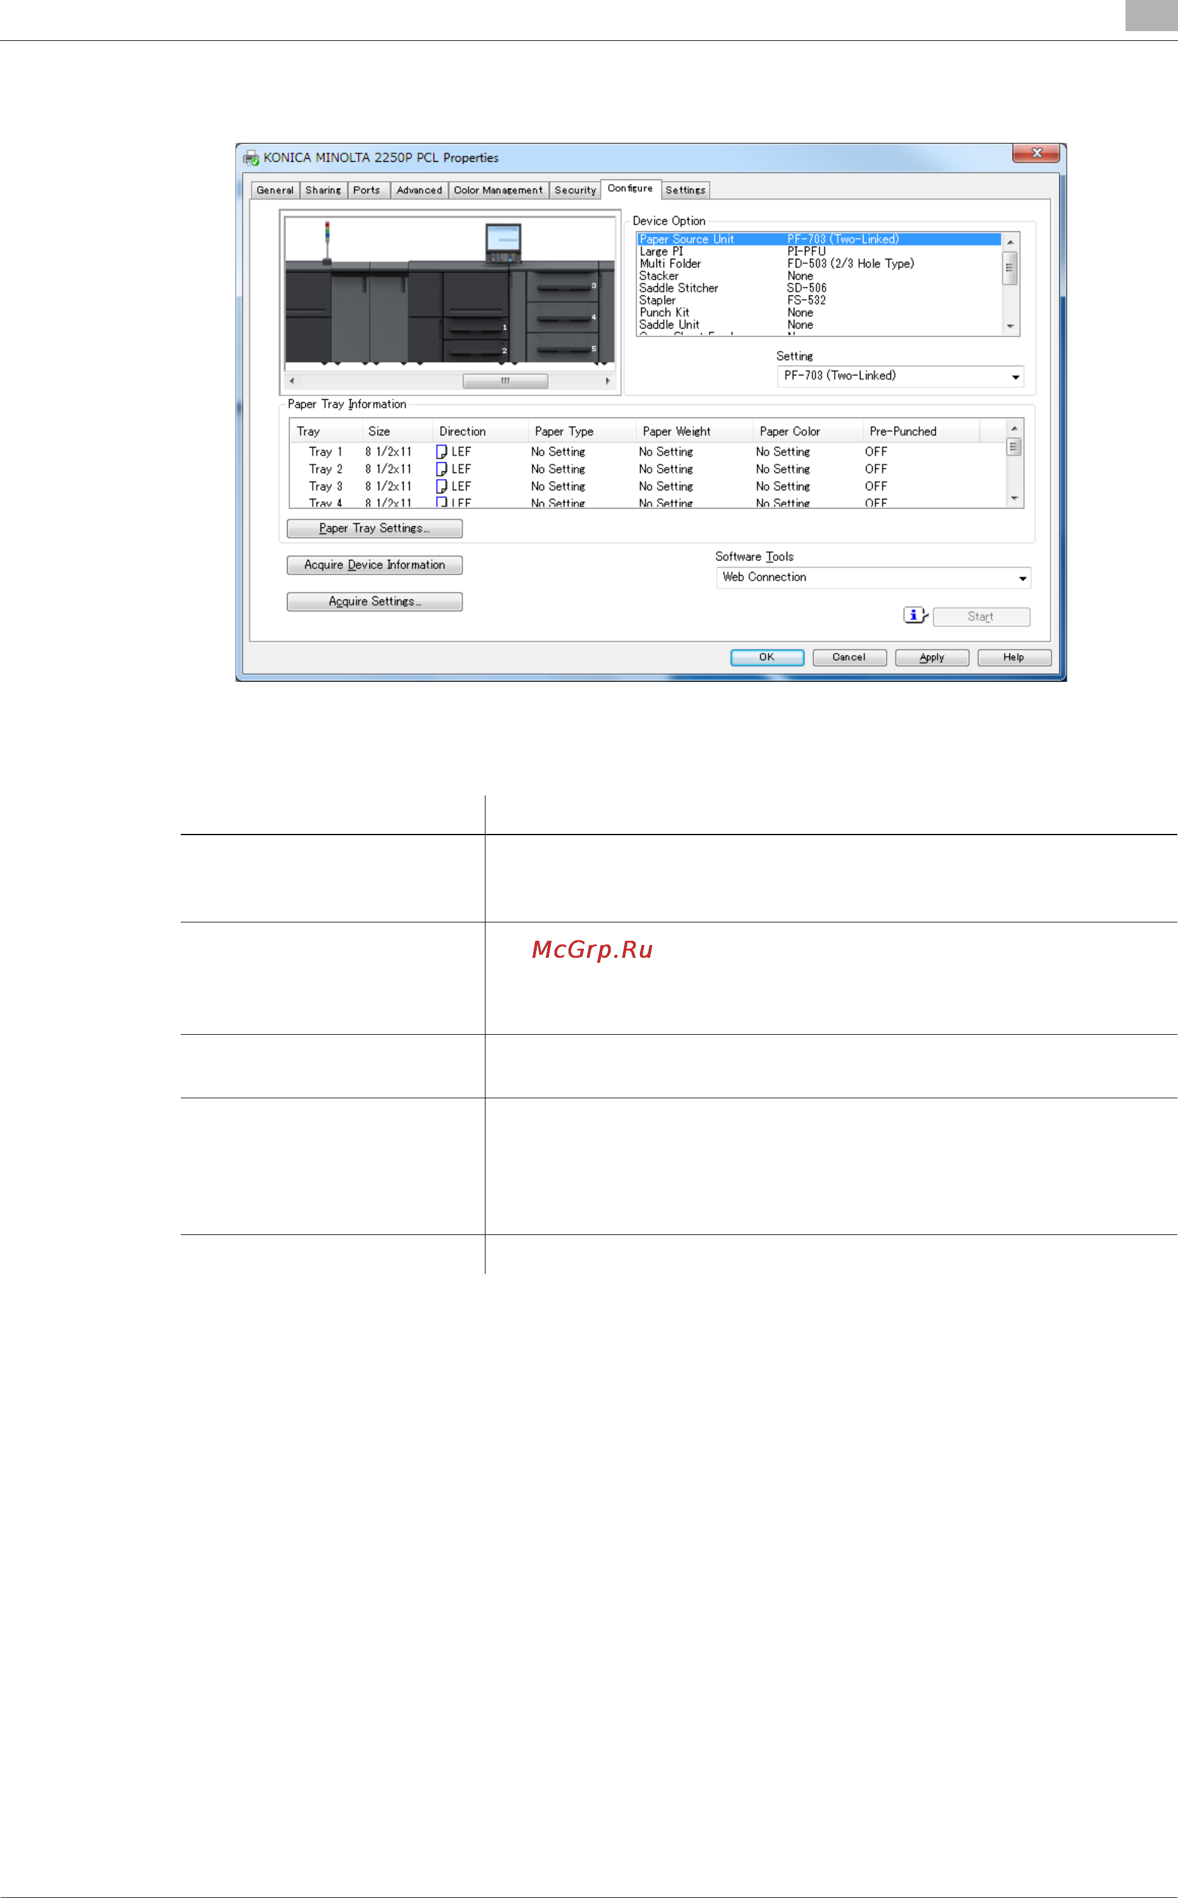The image size is (1178, 1898).
Task: Open the Sharing tab
Action: click(x=323, y=190)
